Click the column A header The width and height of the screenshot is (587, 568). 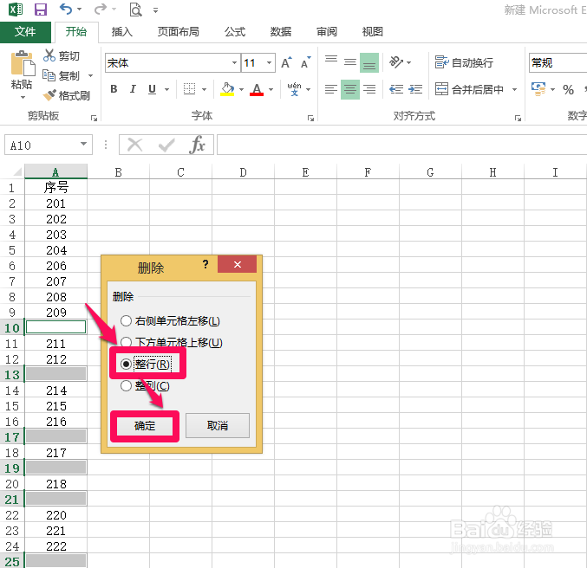pos(55,172)
